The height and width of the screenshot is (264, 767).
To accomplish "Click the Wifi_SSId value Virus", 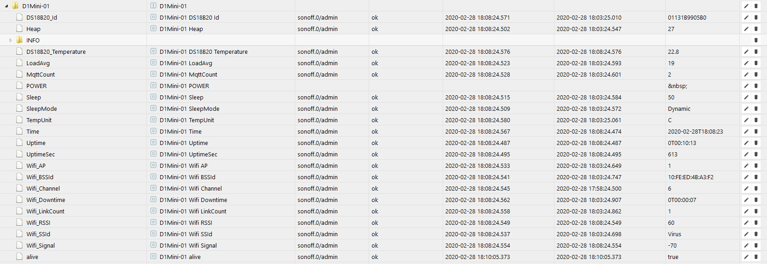I will (x=674, y=234).
